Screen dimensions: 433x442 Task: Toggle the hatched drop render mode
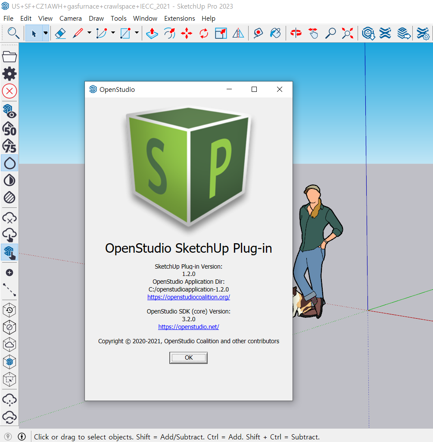(9, 197)
